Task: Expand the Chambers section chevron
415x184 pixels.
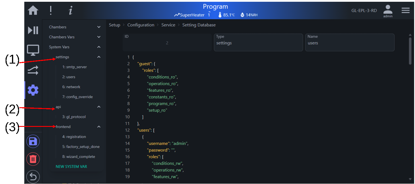Action: [x=99, y=27]
